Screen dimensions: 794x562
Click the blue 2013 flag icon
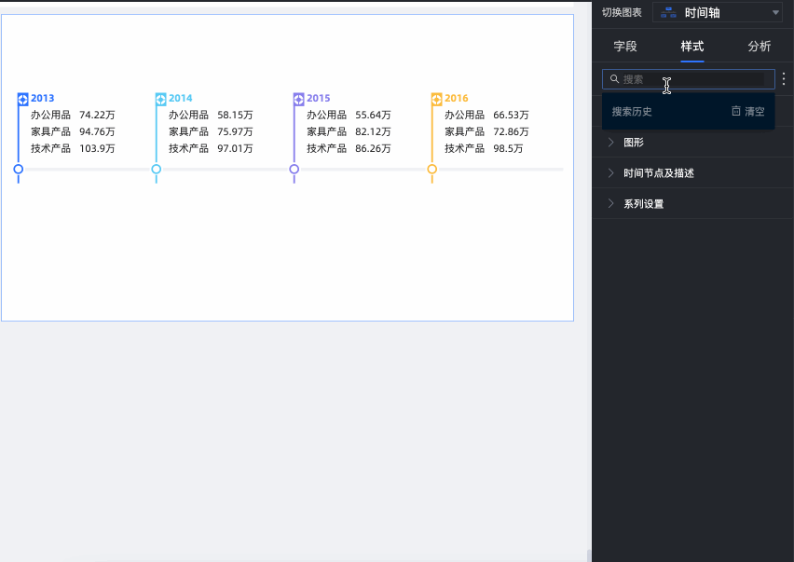23,99
